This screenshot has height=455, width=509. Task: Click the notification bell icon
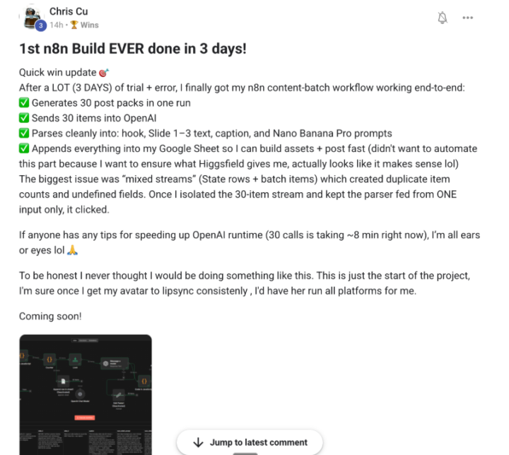point(442,18)
